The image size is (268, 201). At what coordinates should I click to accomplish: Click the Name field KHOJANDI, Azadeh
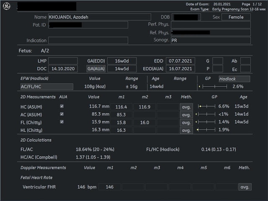100,17
